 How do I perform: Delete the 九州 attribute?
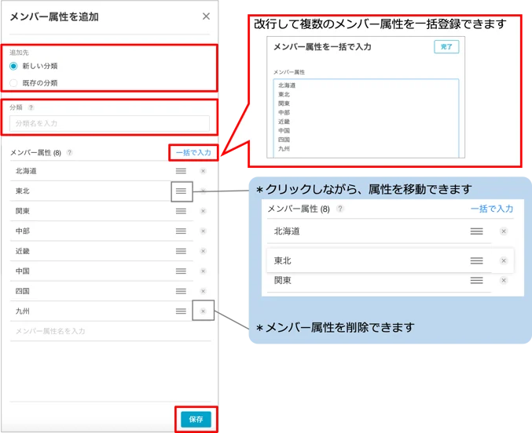pyautogui.click(x=203, y=311)
